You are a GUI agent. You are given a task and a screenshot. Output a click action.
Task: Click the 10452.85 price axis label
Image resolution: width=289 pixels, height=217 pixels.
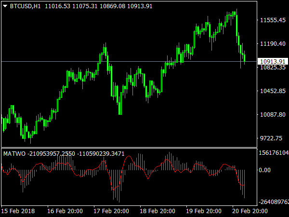point(273,91)
